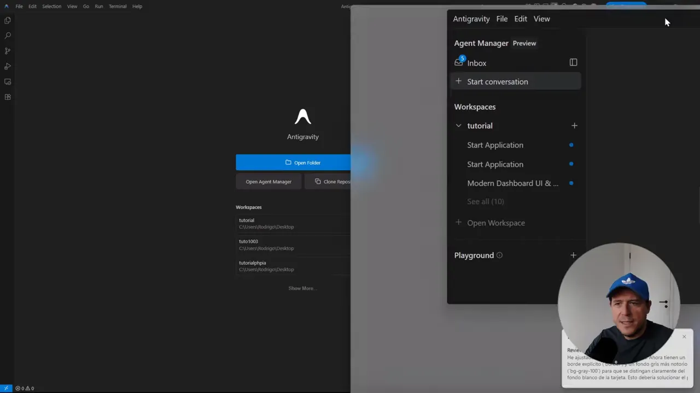
Task: Open the Explorer icon in the sidebar
Action: point(7,20)
